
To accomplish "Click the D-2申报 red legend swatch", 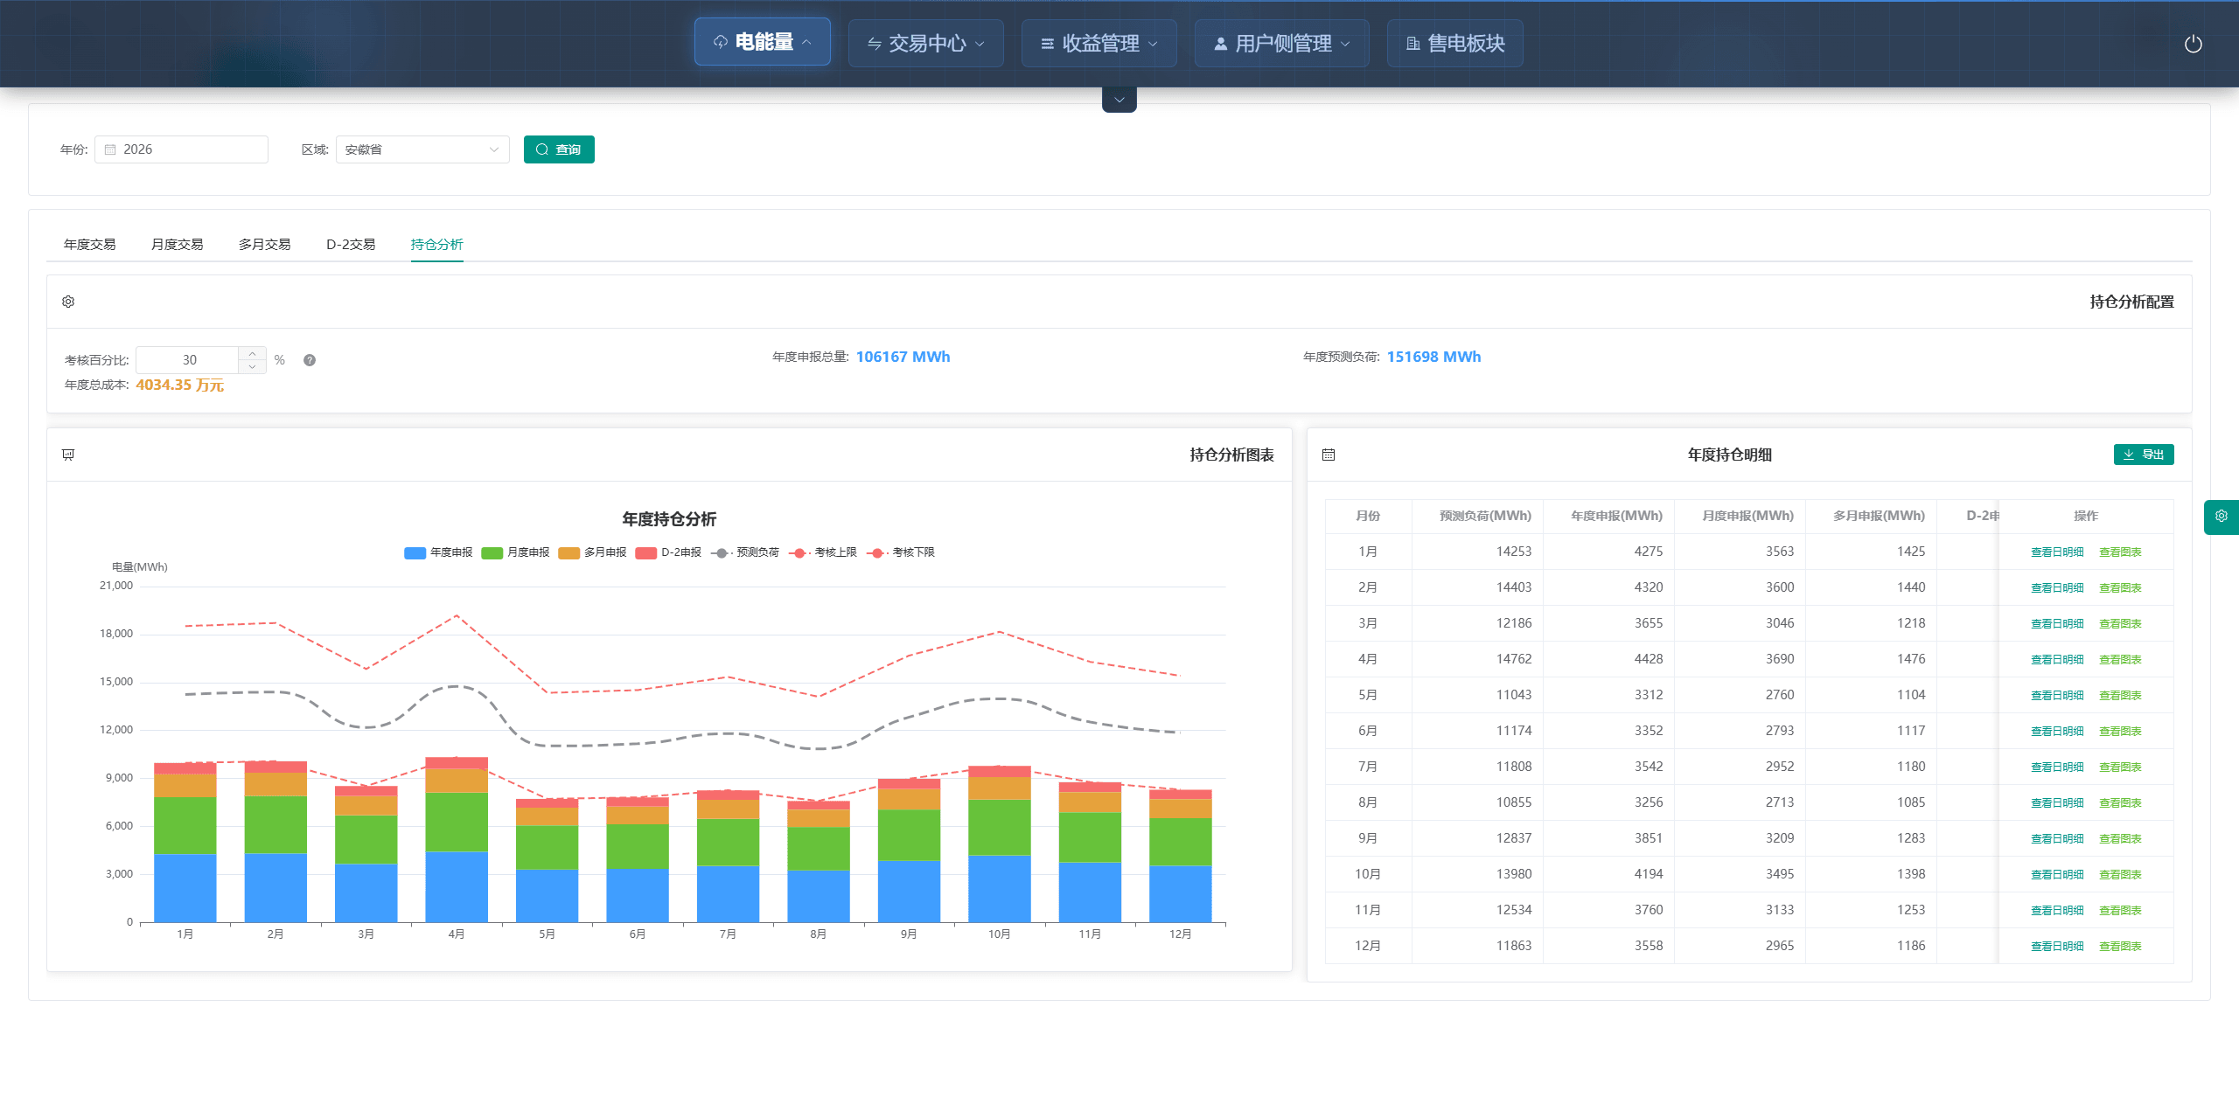I will [x=646, y=552].
